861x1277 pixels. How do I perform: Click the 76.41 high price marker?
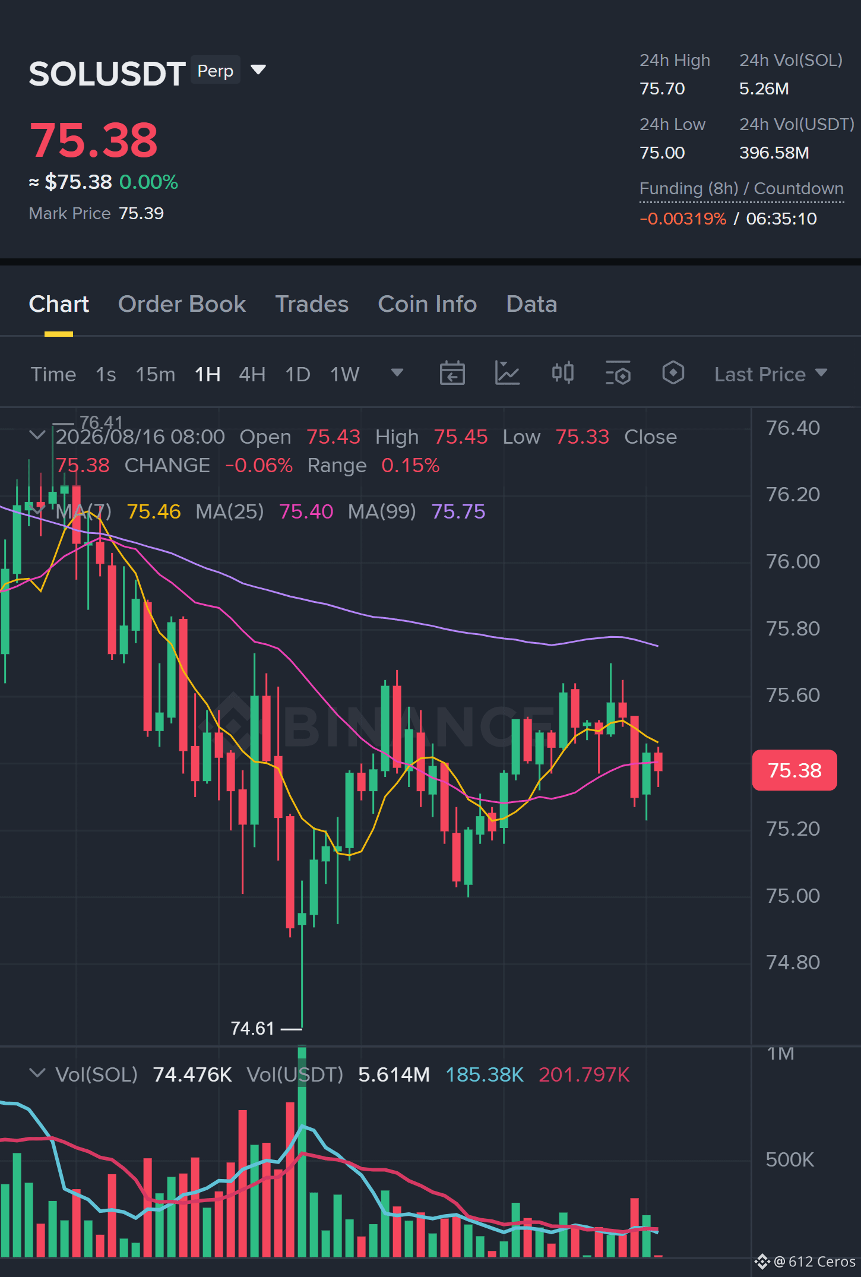(x=101, y=422)
